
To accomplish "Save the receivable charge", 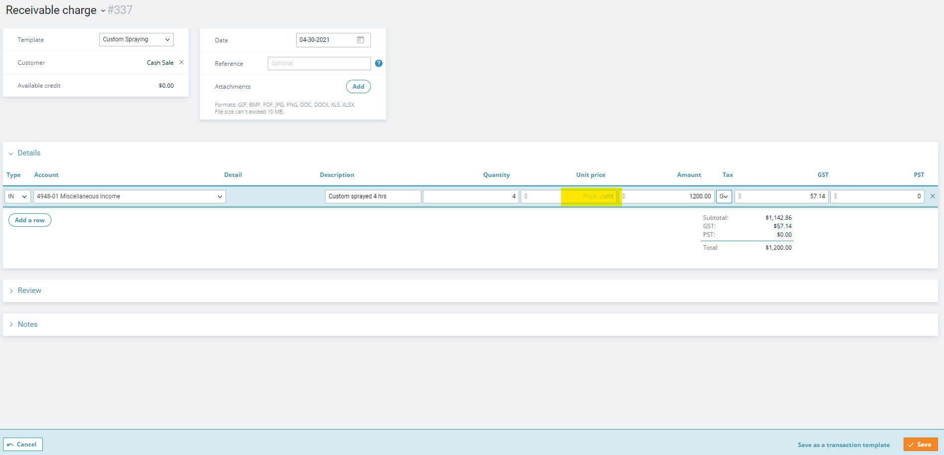I will (920, 445).
